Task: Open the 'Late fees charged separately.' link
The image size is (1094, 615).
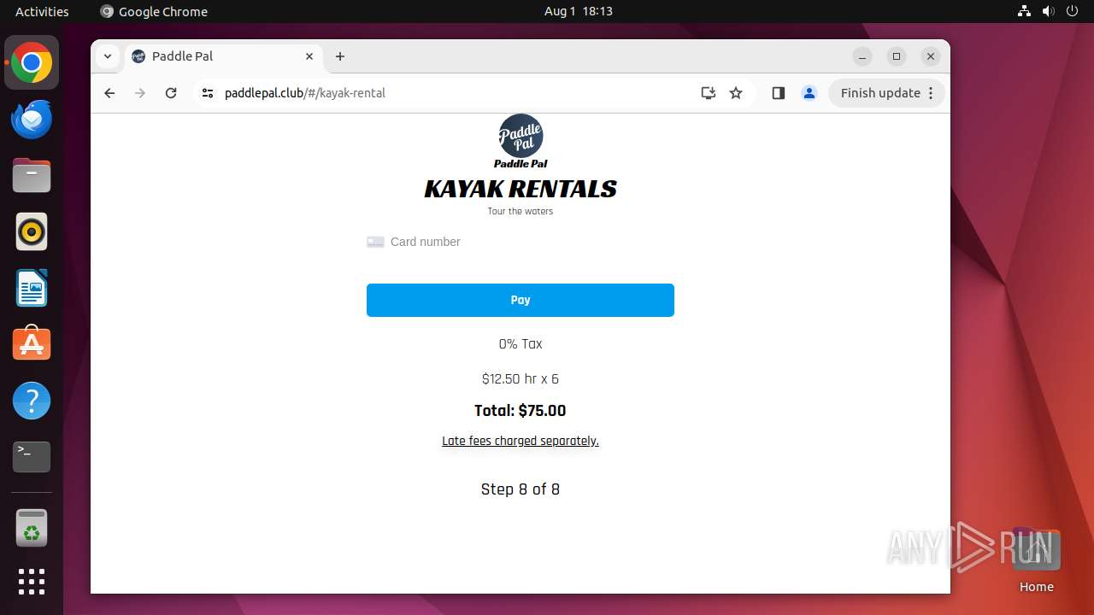Action: (521, 441)
